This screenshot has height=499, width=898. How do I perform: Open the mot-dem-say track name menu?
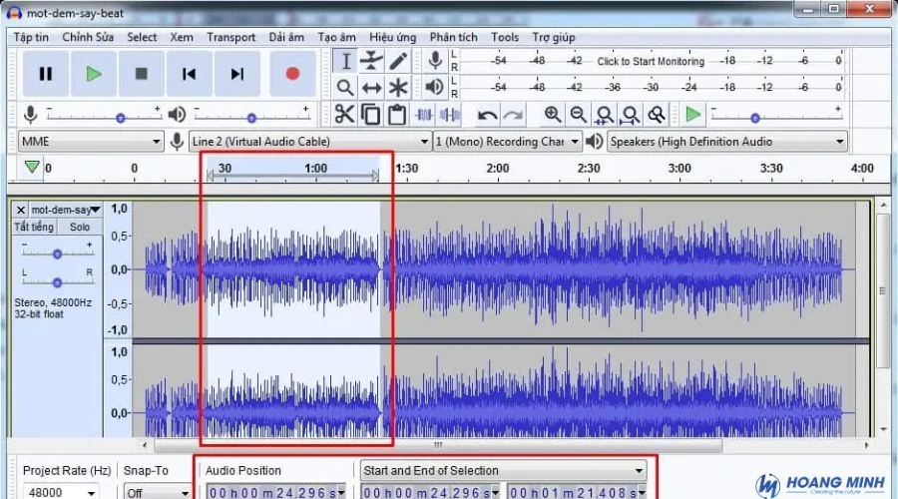pos(66,210)
